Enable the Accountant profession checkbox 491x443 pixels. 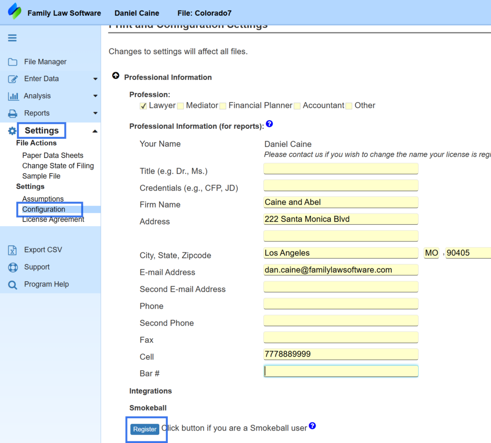pyautogui.click(x=297, y=106)
